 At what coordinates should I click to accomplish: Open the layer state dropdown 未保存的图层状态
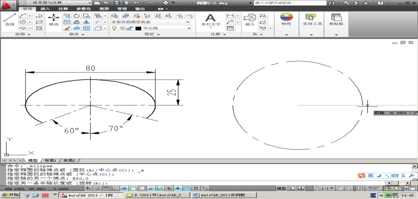tap(151, 22)
